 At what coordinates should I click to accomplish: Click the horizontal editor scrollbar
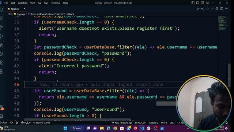click(78, 120)
